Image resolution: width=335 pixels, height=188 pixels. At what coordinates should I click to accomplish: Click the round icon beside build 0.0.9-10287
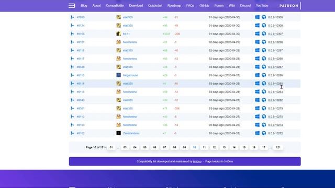(x=264, y=67)
